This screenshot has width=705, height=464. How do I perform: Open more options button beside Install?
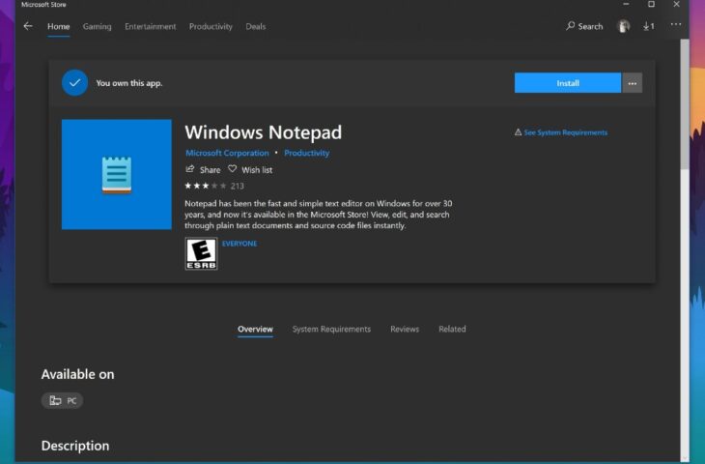[x=633, y=83]
